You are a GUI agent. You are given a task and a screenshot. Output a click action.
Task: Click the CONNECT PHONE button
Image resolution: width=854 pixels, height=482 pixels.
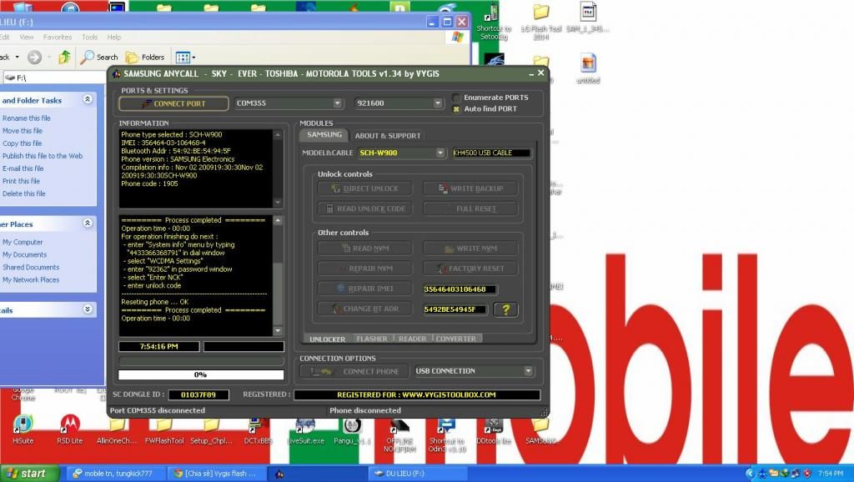(354, 371)
